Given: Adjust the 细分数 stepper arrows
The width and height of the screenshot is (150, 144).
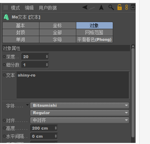Looking at the screenshot, I should point(47,65).
